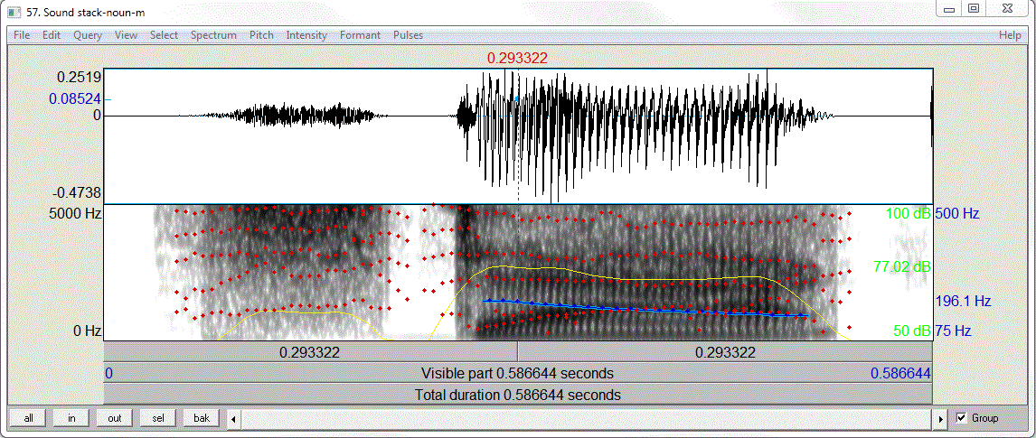Click the 'all' zoom button
The height and width of the screenshot is (438, 1036).
click(28, 417)
